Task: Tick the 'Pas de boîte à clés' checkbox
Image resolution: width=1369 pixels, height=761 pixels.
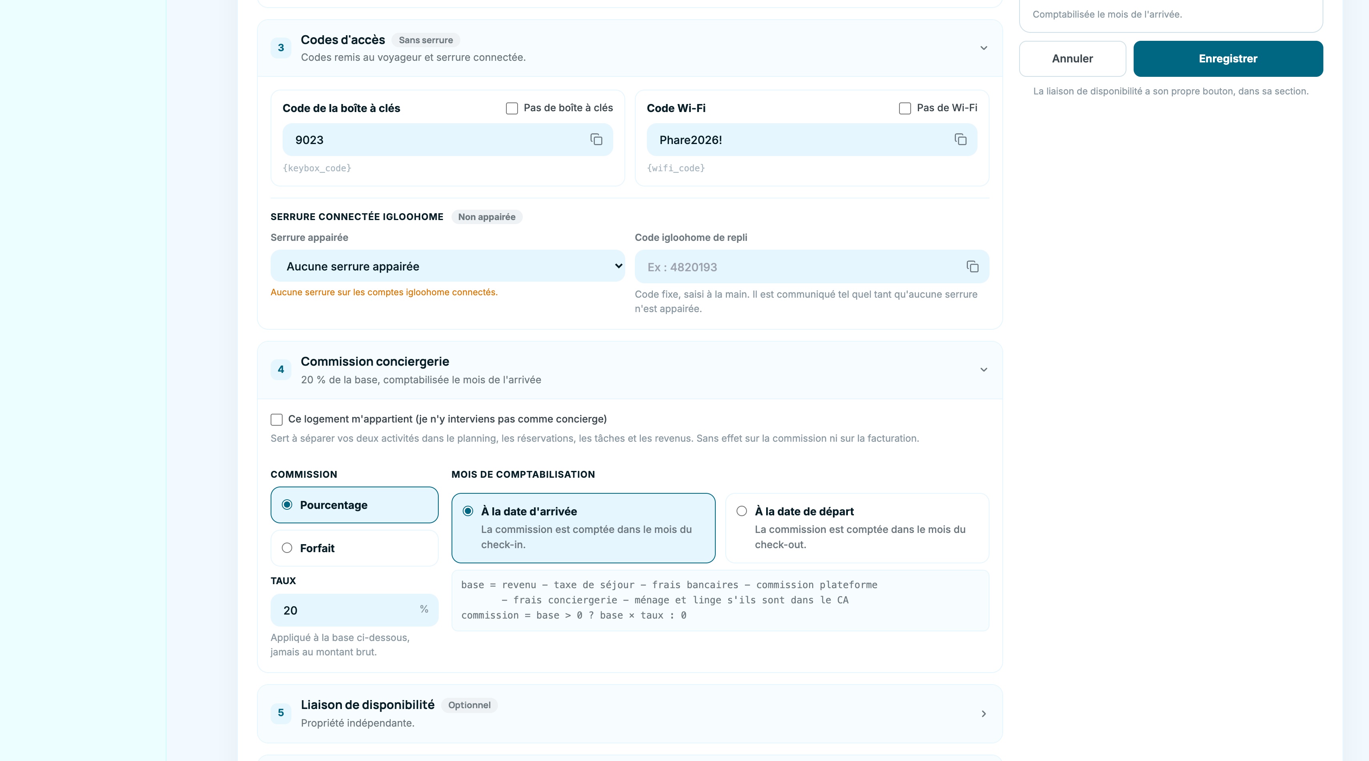Action: click(512, 108)
